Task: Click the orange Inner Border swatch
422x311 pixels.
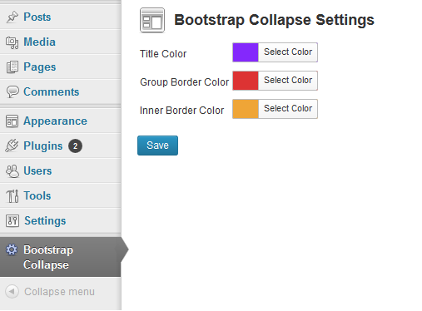Action: tap(246, 109)
